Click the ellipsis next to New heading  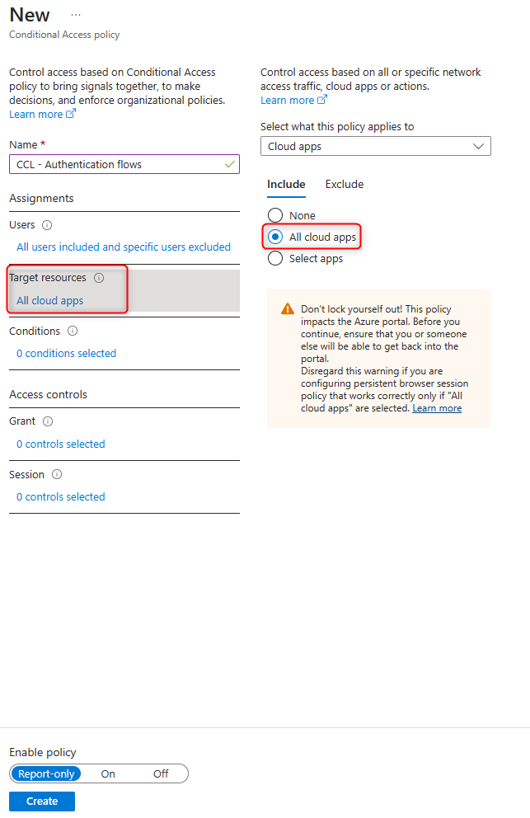75,13
